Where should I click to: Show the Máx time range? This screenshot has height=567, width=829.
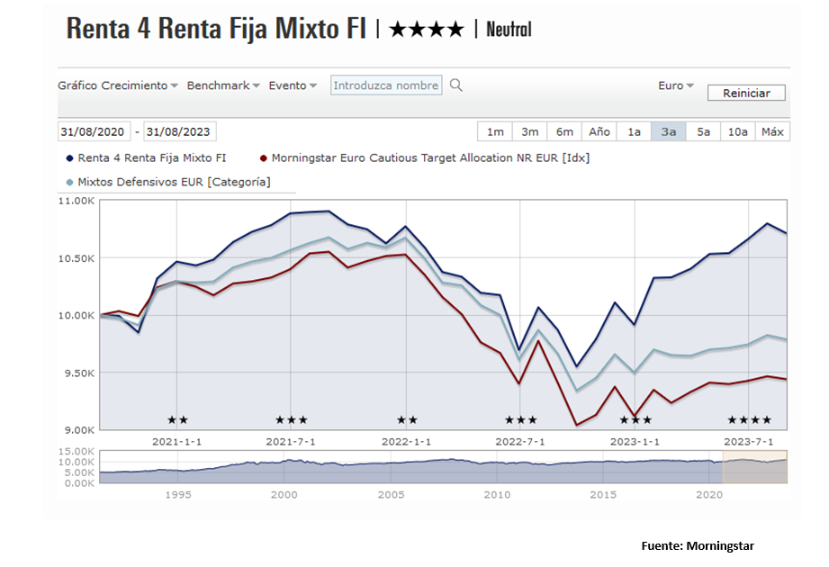coord(772,131)
